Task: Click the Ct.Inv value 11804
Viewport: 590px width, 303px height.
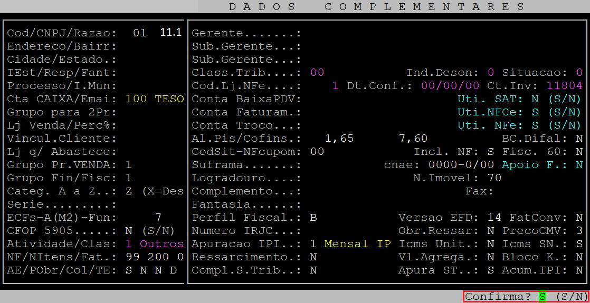Action: coord(564,86)
